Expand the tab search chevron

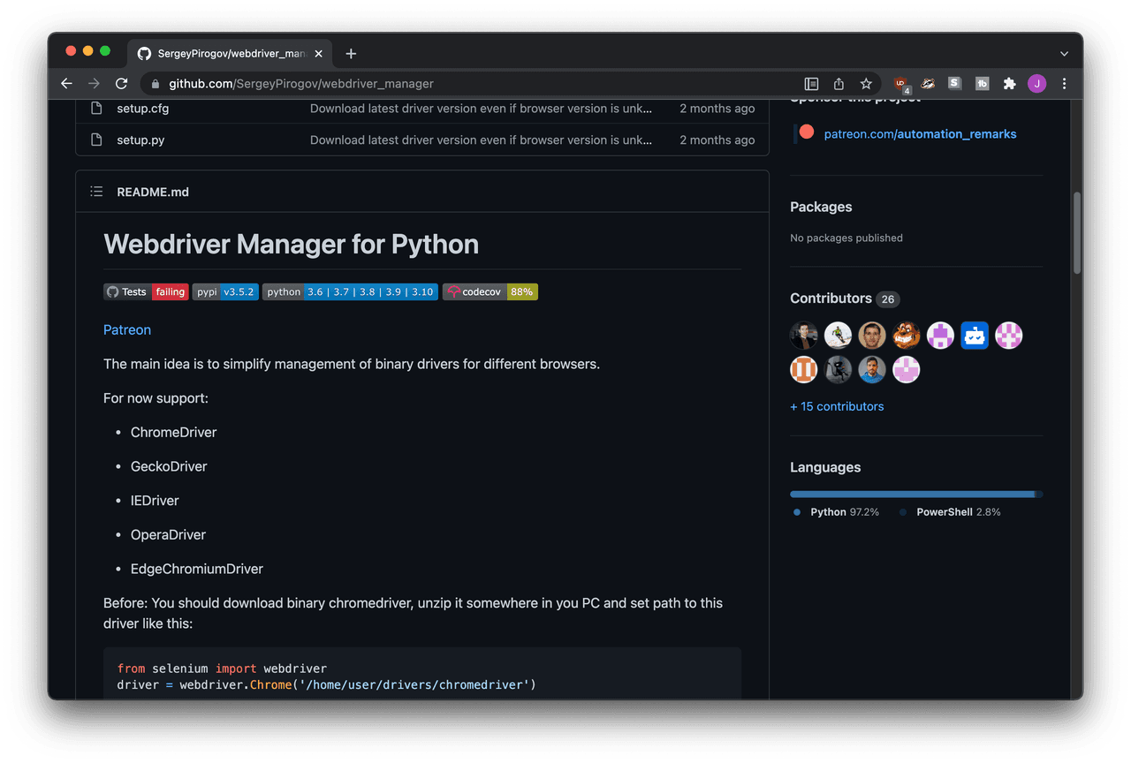tap(1064, 54)
